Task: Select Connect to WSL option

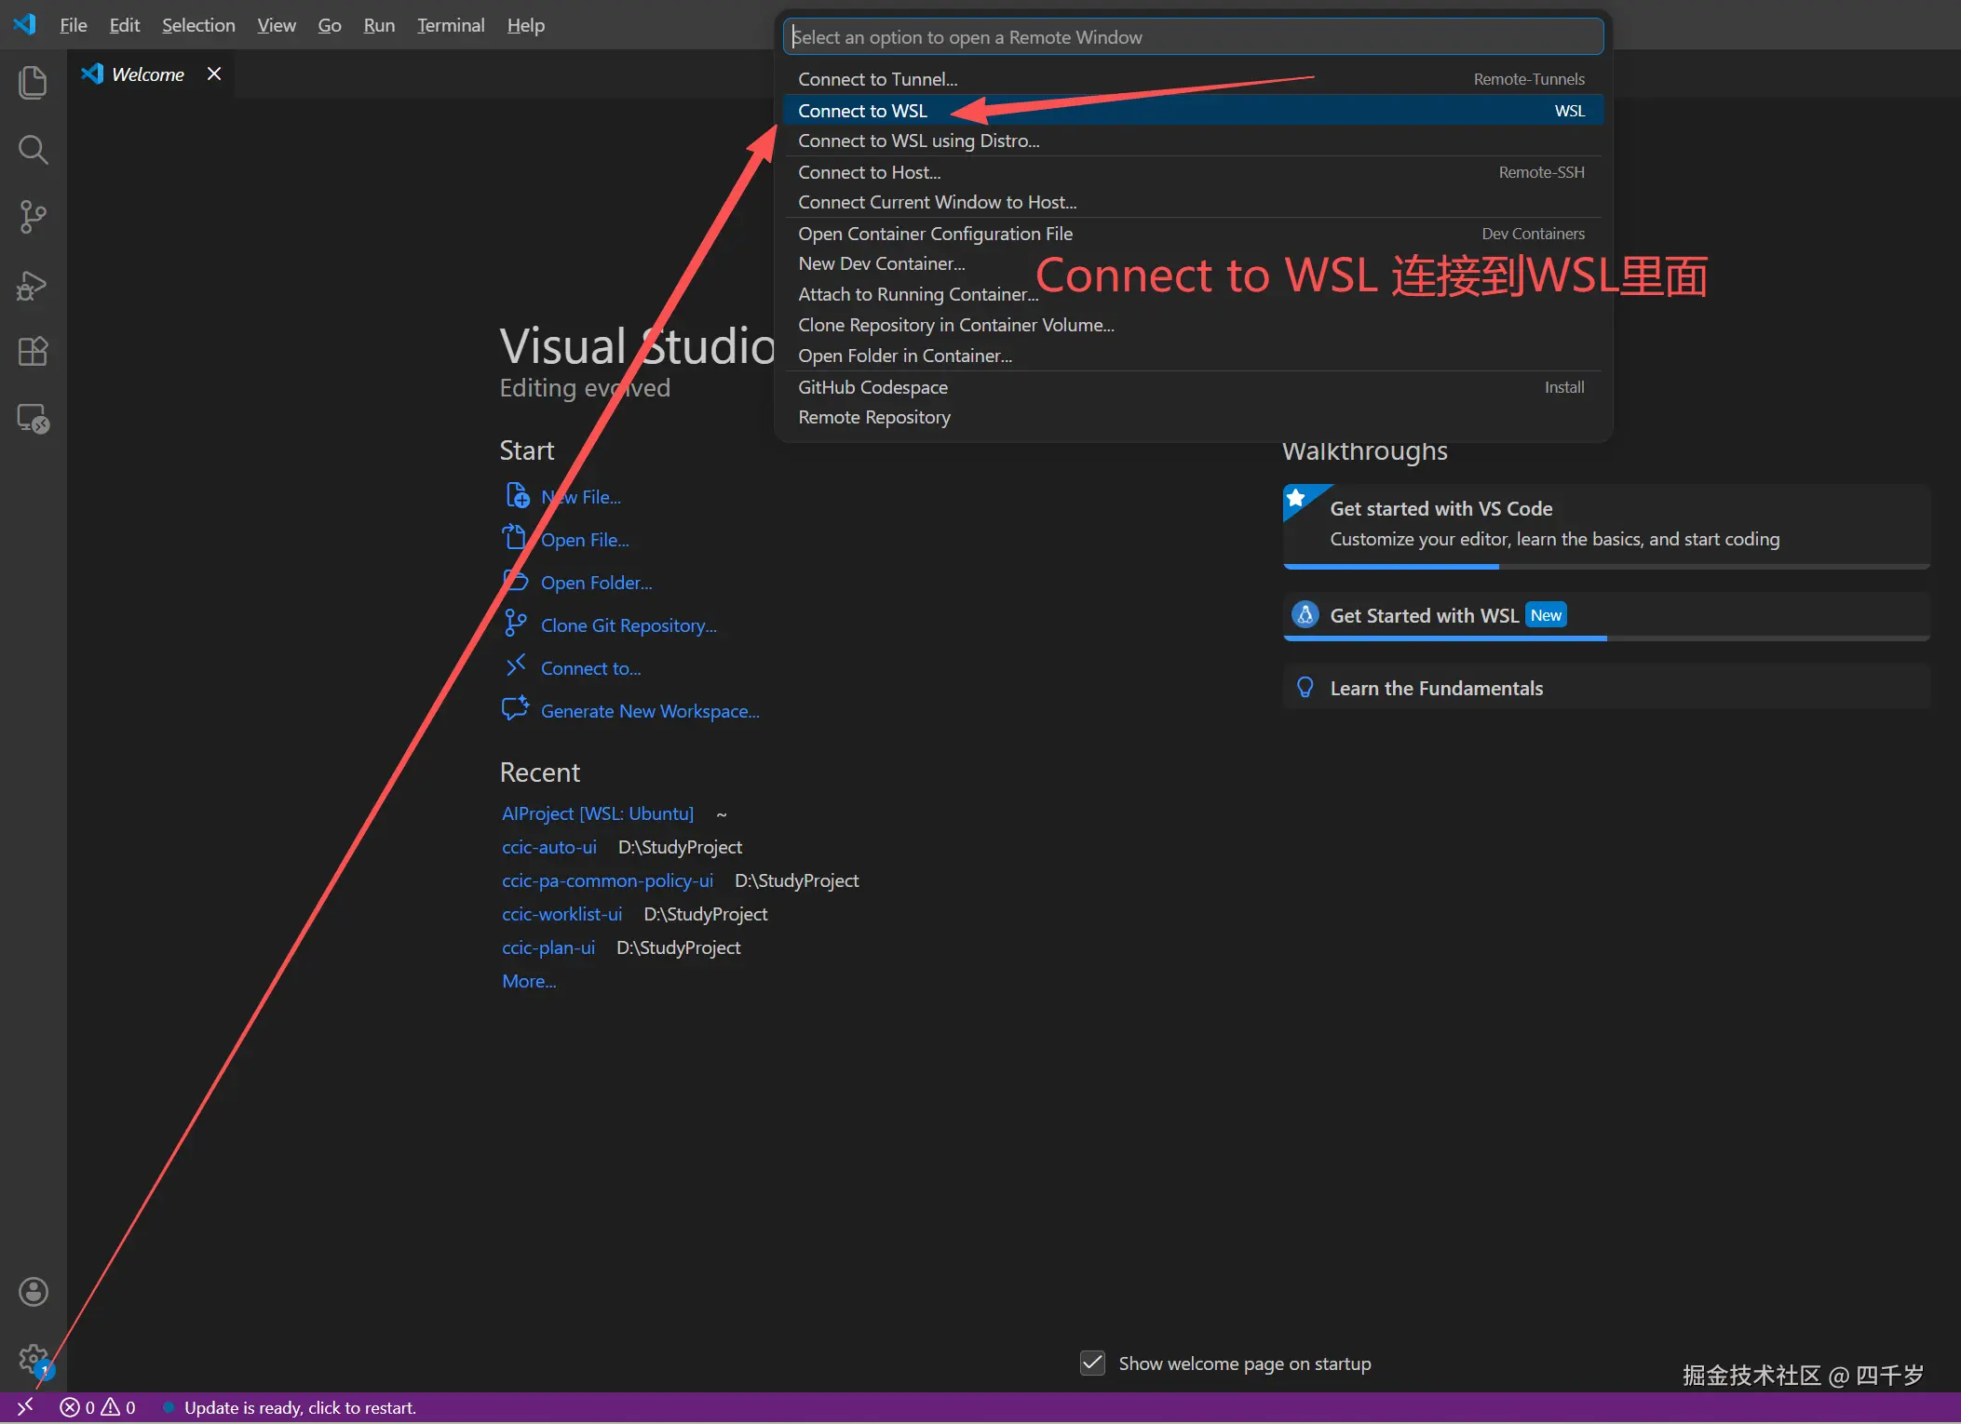Action: (x=862, y=111)
